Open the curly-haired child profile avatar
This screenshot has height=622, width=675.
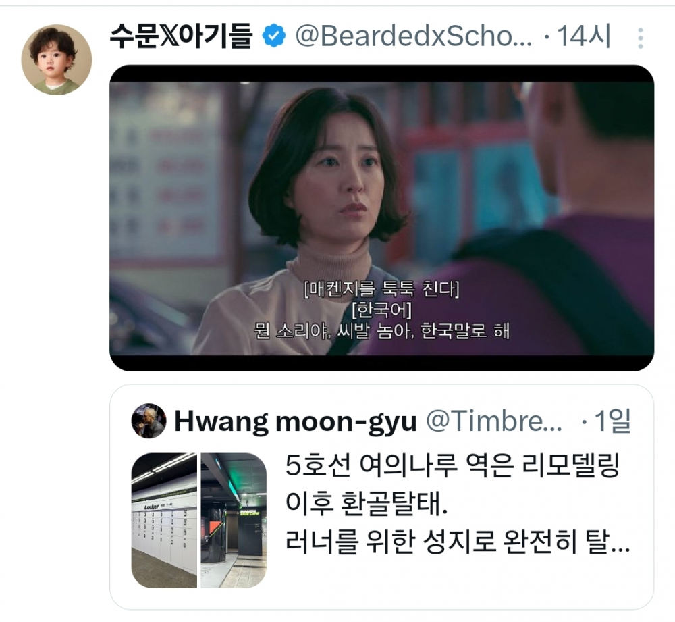[57, 59]
